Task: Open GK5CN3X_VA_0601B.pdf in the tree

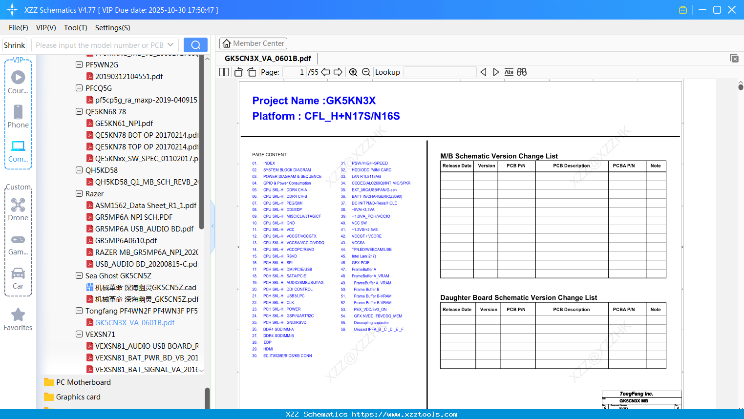Action: (135, 322)
